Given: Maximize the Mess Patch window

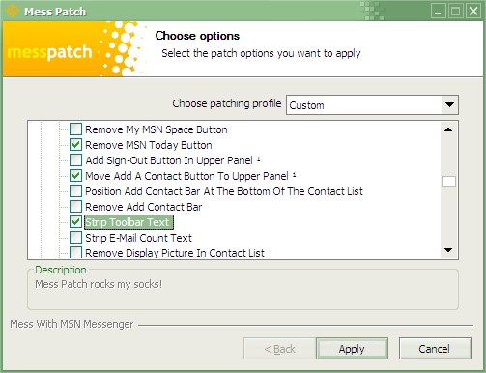Looking at the screenshot, I should (456, 12).
